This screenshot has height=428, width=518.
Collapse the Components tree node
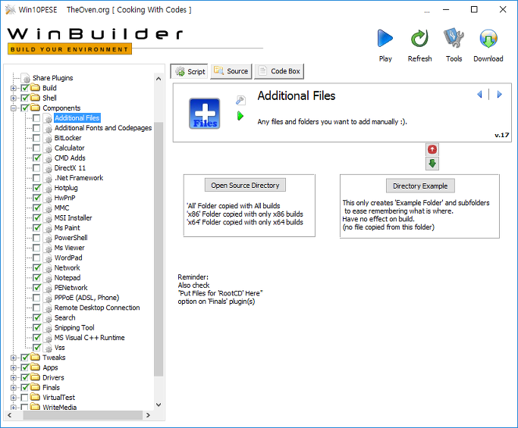point(14,108)
